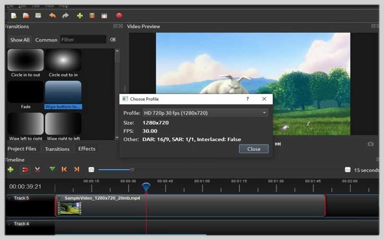The width and height of the screenshot is (384, 240).
Task: Expand the Track 5 menu arrow
Action: tap(10, 198)
